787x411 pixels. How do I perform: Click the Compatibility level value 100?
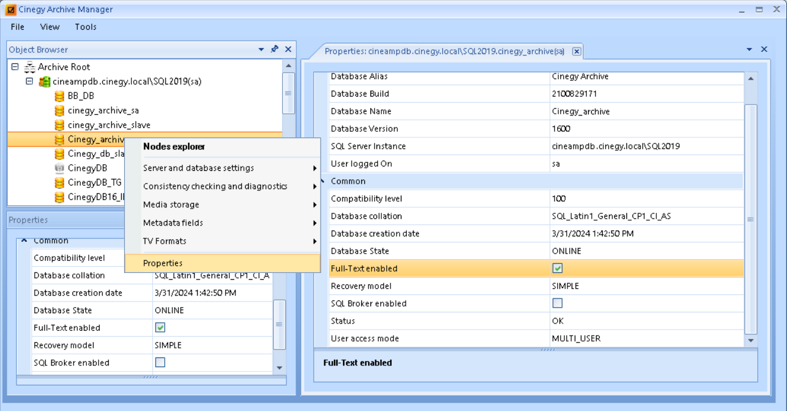558,199
